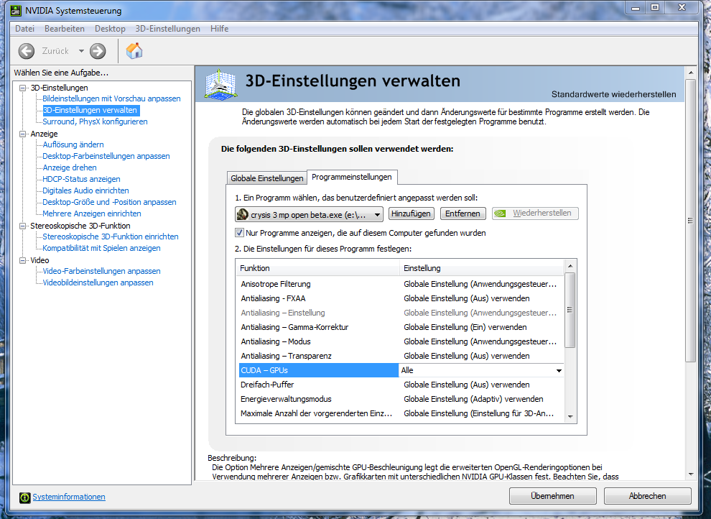
Task: Open the Bearbeiten menu
Action: pos(65,29)
